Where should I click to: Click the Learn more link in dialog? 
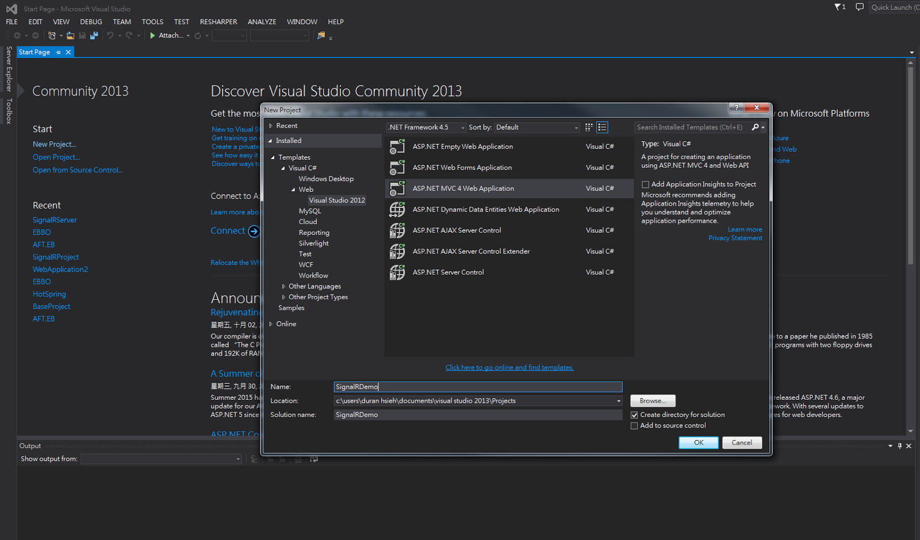click(x=745, y=230)
